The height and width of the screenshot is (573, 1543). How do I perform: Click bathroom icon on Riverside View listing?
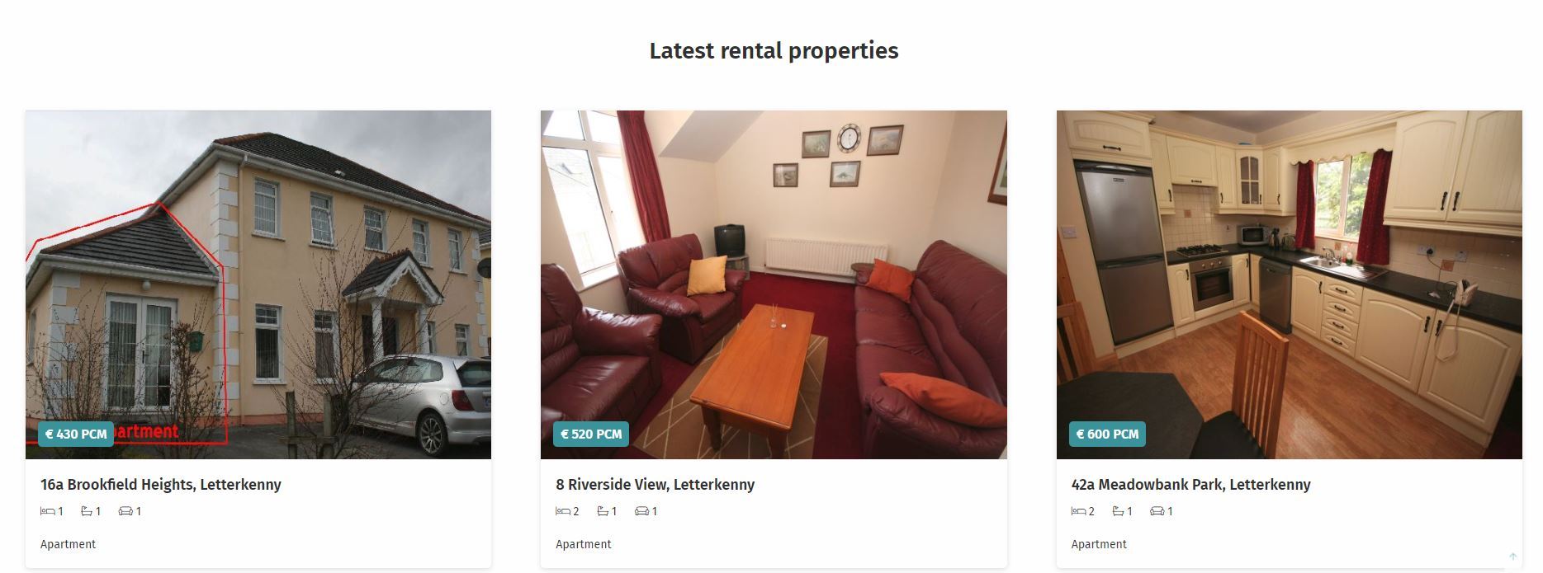(x=603, y=511)
